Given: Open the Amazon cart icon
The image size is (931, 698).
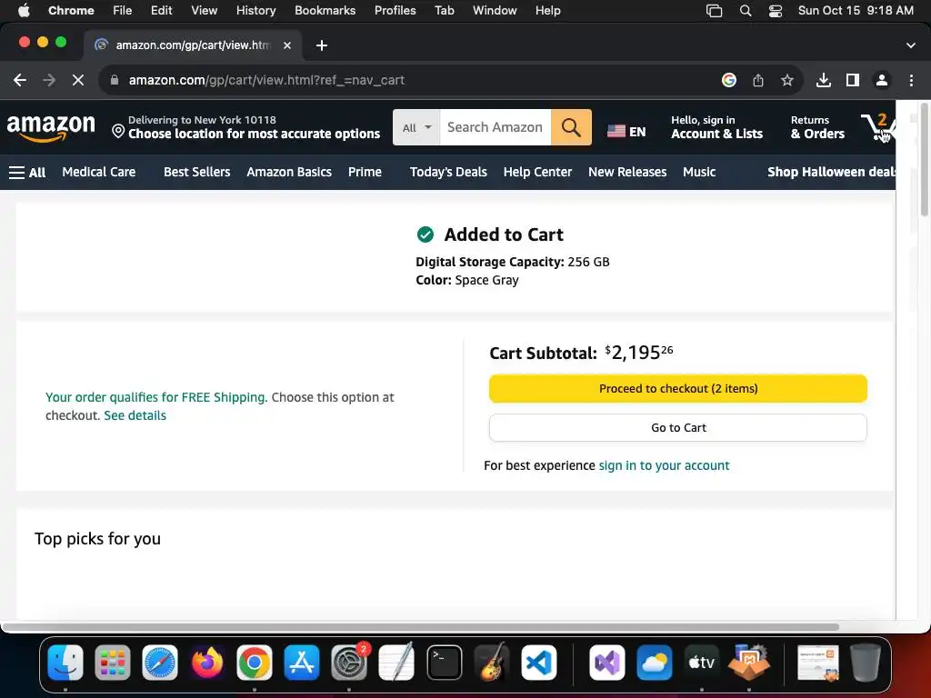Looking at the screenshot, I should click(877, 126).
